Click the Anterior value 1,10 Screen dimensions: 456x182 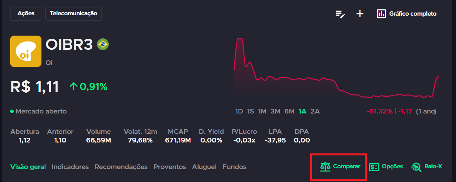coord(60,141)
